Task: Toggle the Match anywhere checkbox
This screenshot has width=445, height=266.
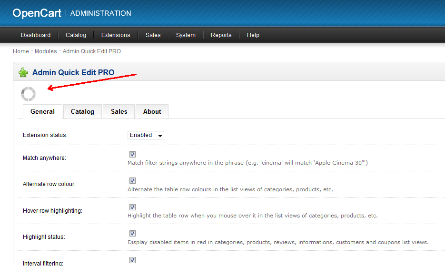Action: [x=132, y=154]
